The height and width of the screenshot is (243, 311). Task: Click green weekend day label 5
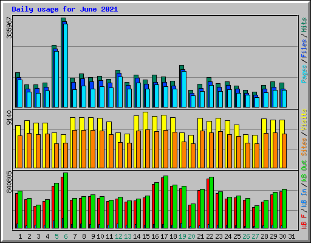coord(56,236)
